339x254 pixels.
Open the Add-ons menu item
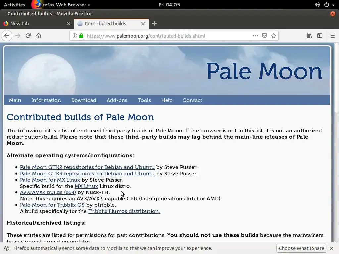[117, 100]
